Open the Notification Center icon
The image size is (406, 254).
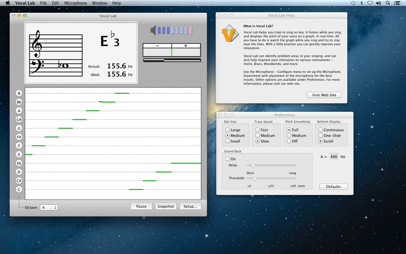[397, 3]
